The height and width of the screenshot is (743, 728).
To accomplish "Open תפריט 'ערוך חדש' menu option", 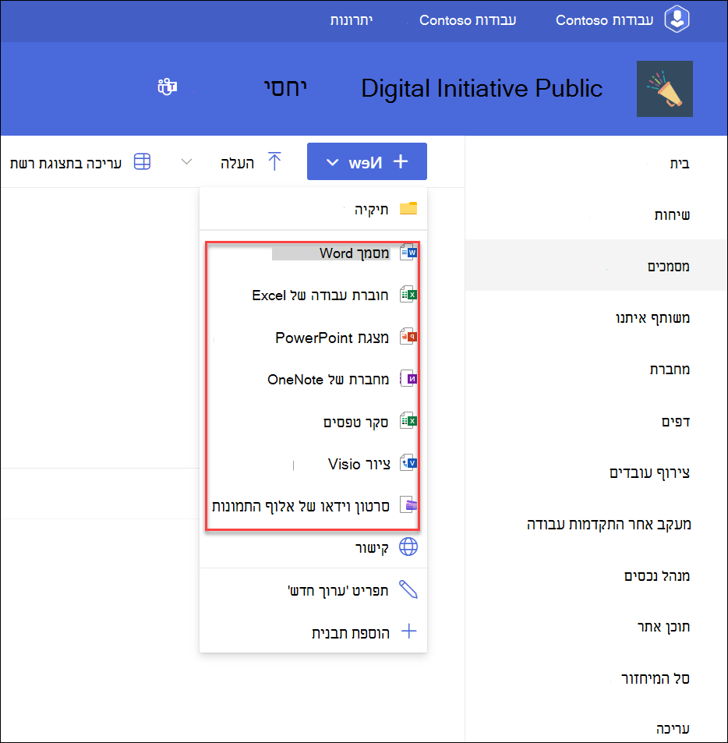I will coord(313,590).
